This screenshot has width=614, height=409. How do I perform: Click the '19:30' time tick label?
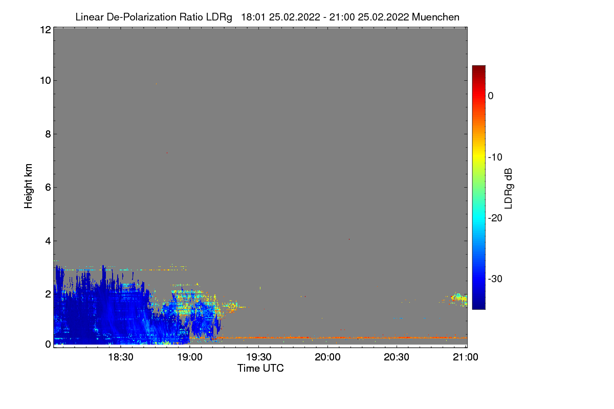point(259,358)
